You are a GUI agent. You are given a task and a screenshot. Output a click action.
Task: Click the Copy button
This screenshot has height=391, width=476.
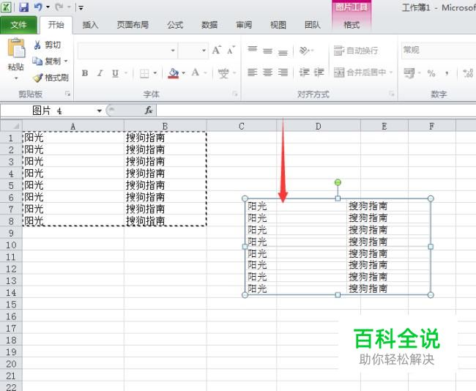pyautogui.click(x=46, y=61)
